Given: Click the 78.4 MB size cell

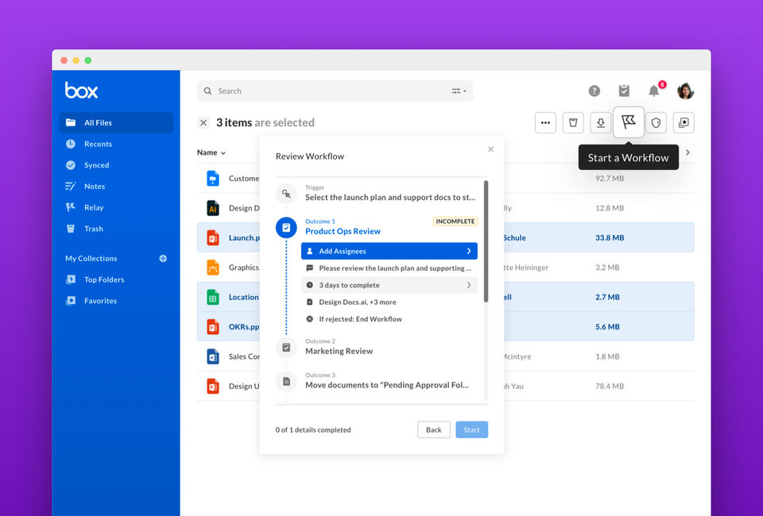Looking at the screenshot, I should coord(610,386).
